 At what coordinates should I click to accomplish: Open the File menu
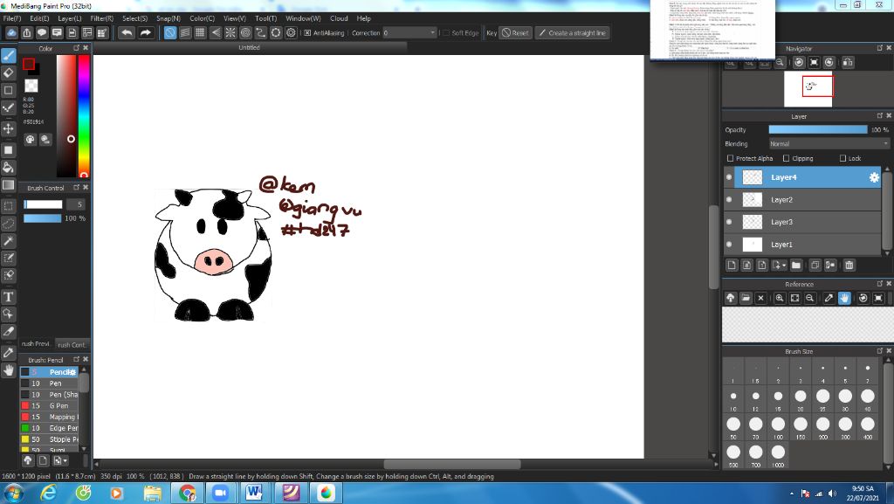(x=12, y=18)
